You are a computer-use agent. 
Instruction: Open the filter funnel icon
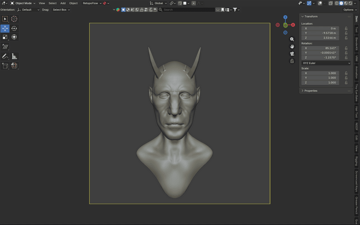235,9
